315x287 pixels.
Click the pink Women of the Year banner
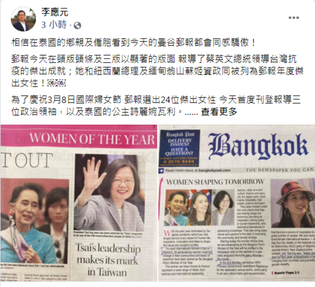(x=79, y=136)
